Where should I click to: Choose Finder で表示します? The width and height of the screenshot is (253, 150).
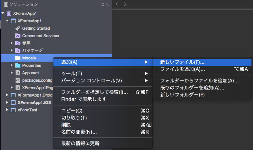tap(103, 99)
